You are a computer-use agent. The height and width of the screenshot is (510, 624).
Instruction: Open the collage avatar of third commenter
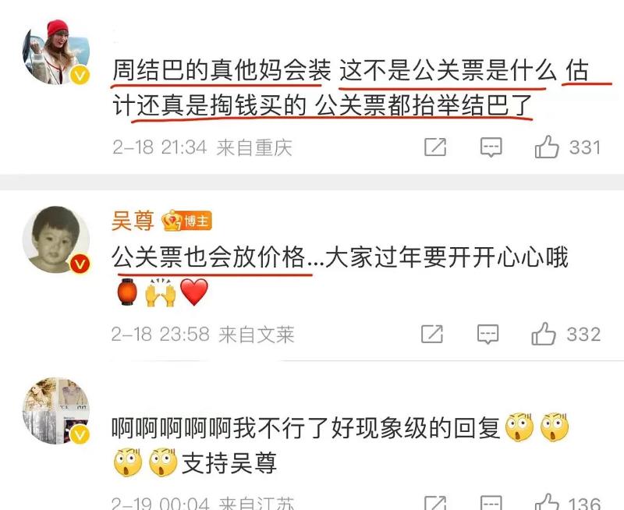coord(56,410)
